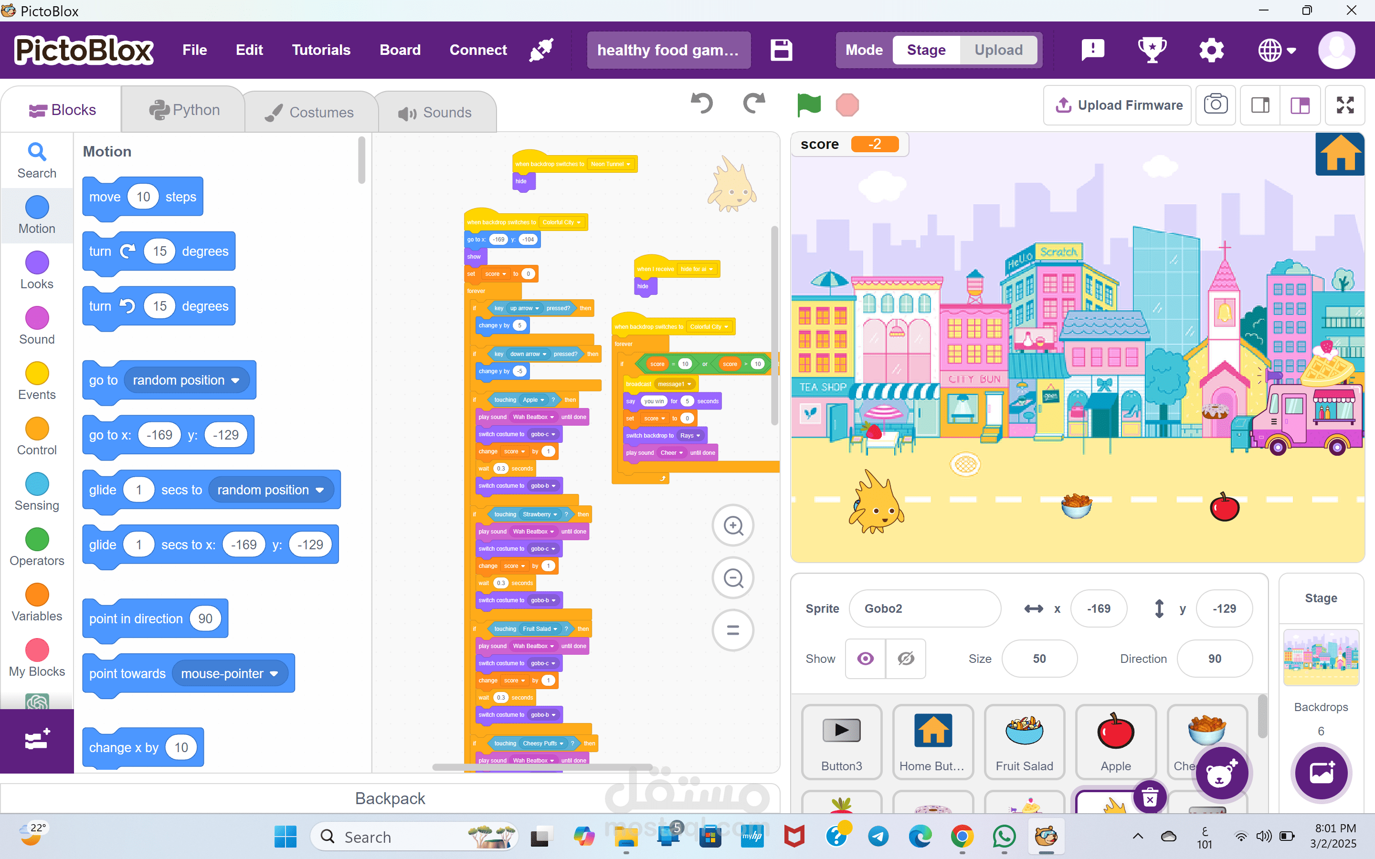This screenshot has height=859, width=1375.
Task: Hide the sprite using the crossed eye icon
Action: 906,659
